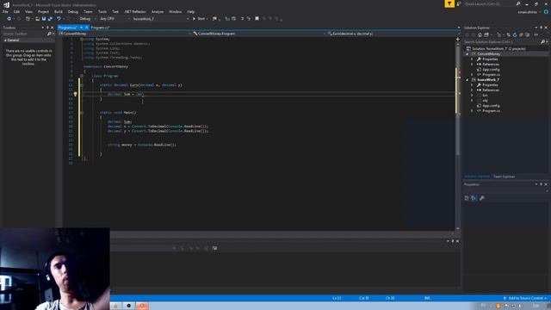Close the Toolbox panel

click(53, 28)
